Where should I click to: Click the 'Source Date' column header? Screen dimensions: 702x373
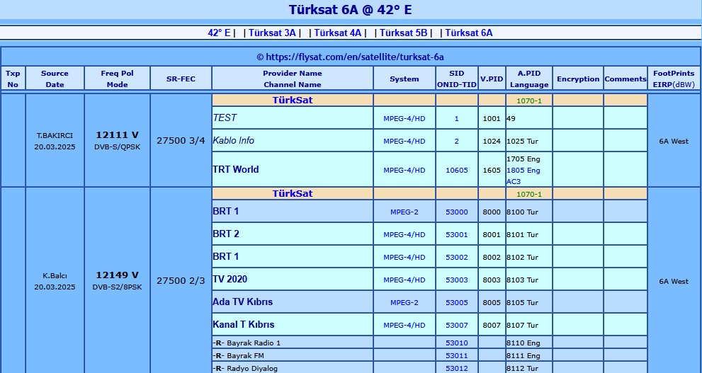(55, 79)
